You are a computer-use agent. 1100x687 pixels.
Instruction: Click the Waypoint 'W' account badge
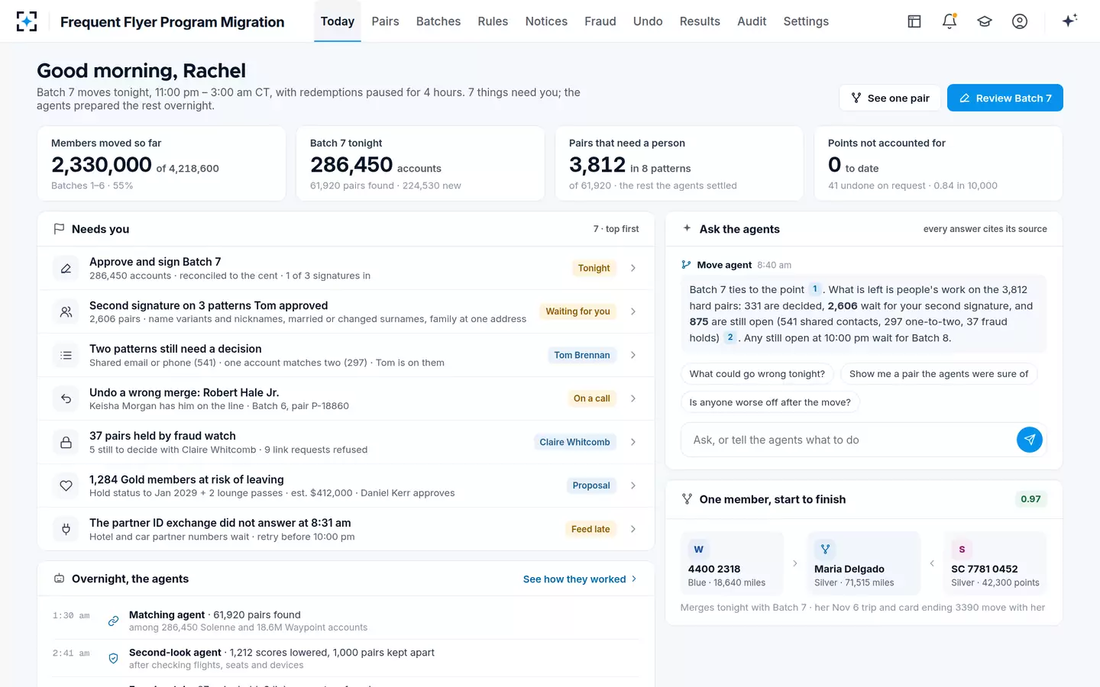(698, 549)
